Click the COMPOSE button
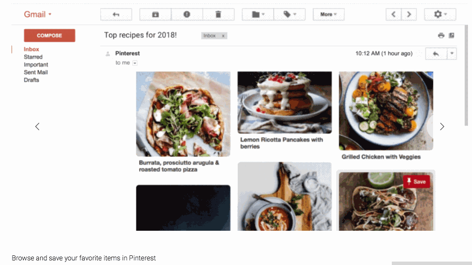This screenshot has height=265, width=472. [x=49, y=35]
